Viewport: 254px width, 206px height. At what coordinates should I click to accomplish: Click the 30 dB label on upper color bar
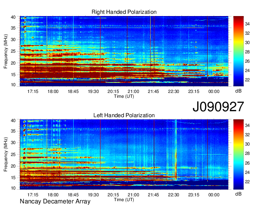click(x=247, y=43)
